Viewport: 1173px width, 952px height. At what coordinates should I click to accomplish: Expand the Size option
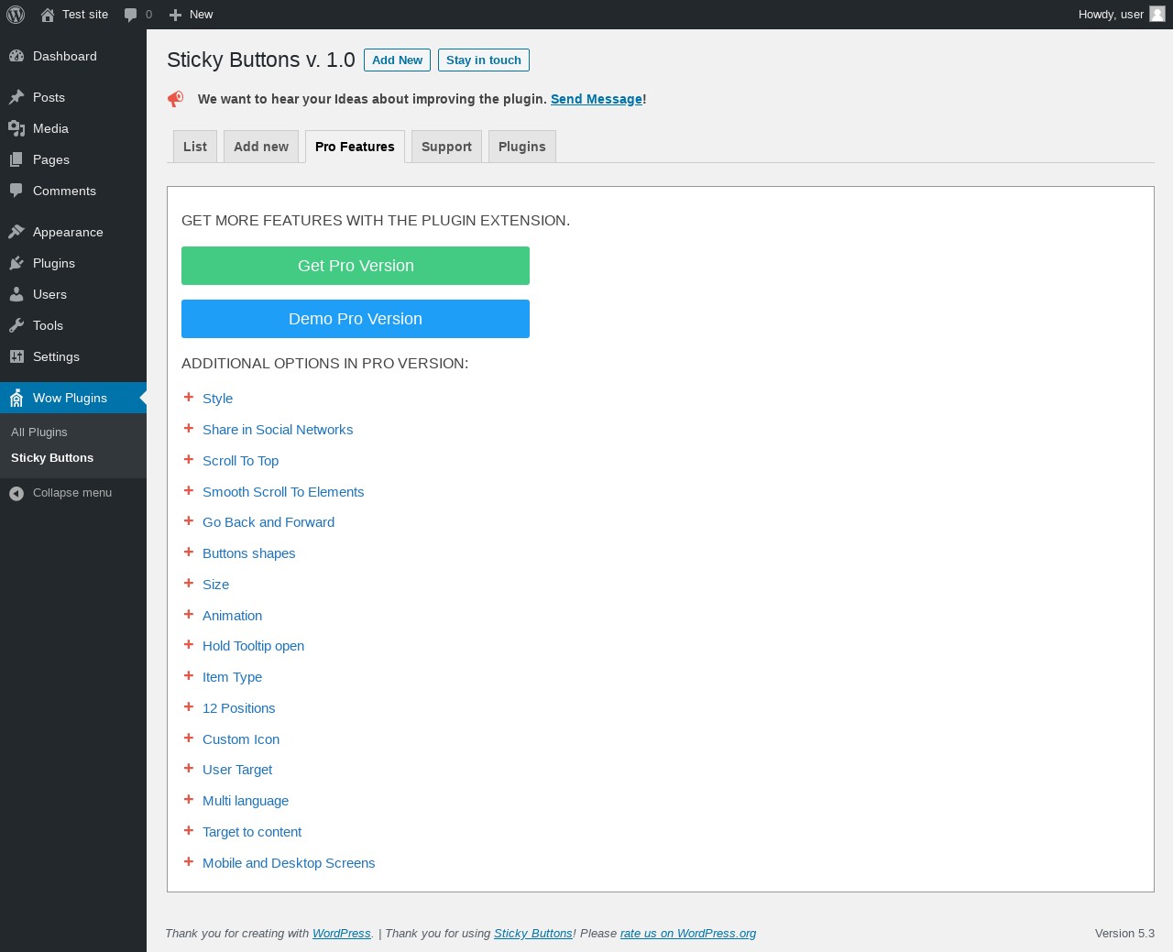[215, 585]
